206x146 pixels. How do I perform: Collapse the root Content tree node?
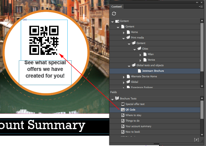click(x=112, y=22)
